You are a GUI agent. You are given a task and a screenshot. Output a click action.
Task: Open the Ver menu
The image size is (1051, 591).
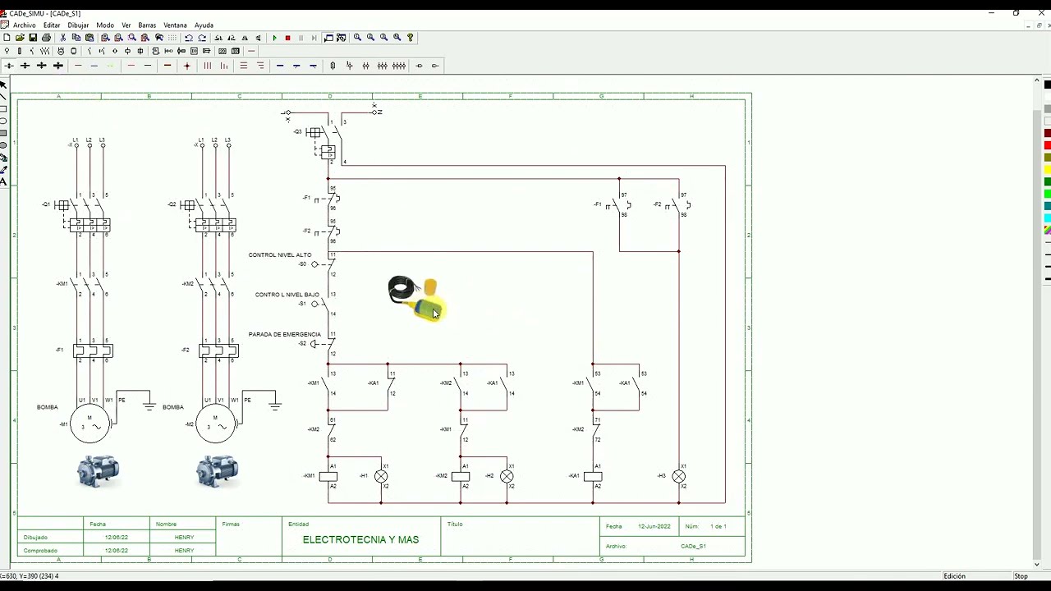[126, 25]
